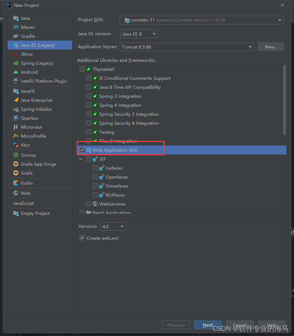
Task: Choose Kotlin project type
Action: [x=40, y=183]
